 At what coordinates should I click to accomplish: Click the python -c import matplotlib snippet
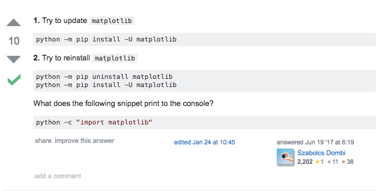tap(204, 122)
